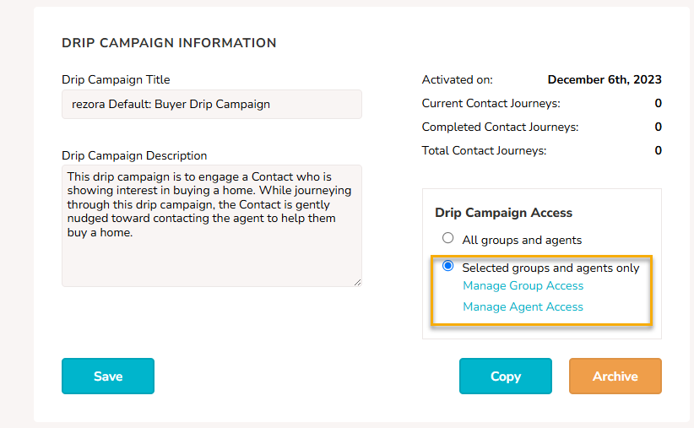Click the DRIP CAMPAIGN INFORMATION heading
Viewport: 694px width, 428px height.
(x=169, y=43)
